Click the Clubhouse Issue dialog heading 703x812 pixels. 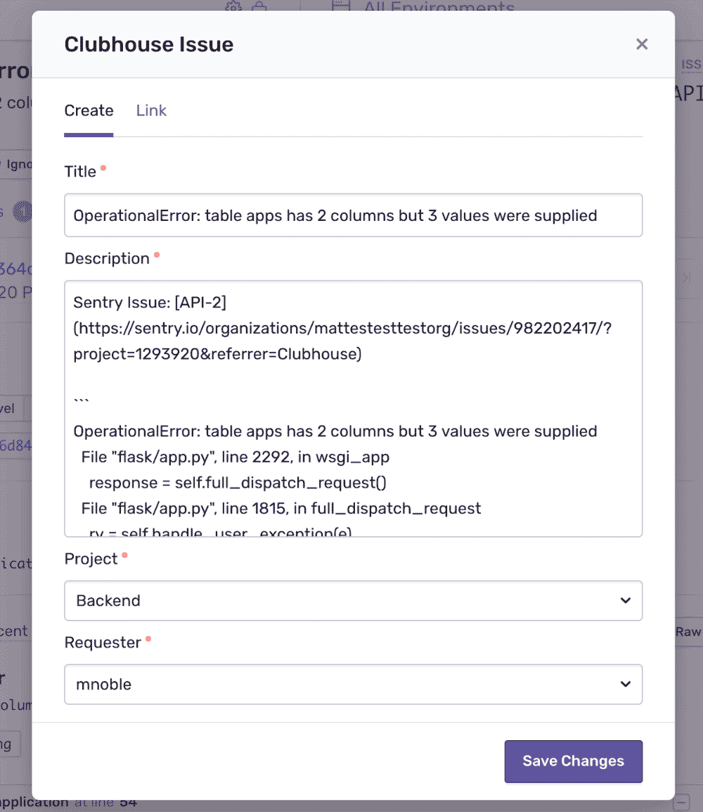[148, 44]
